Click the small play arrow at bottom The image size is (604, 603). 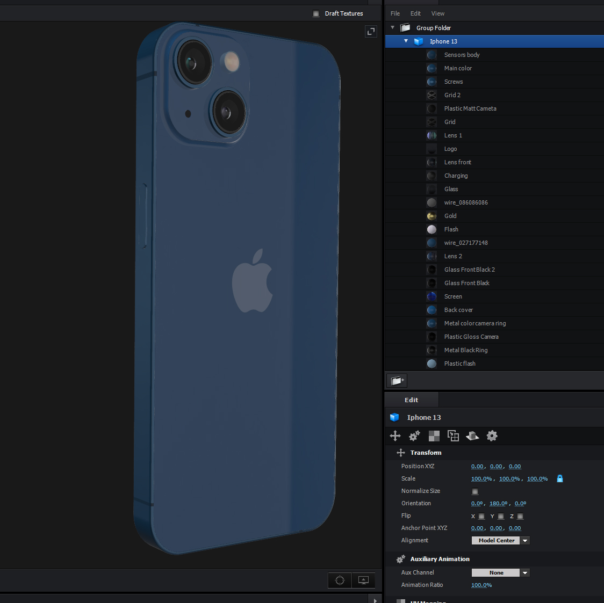click(375, 600)
